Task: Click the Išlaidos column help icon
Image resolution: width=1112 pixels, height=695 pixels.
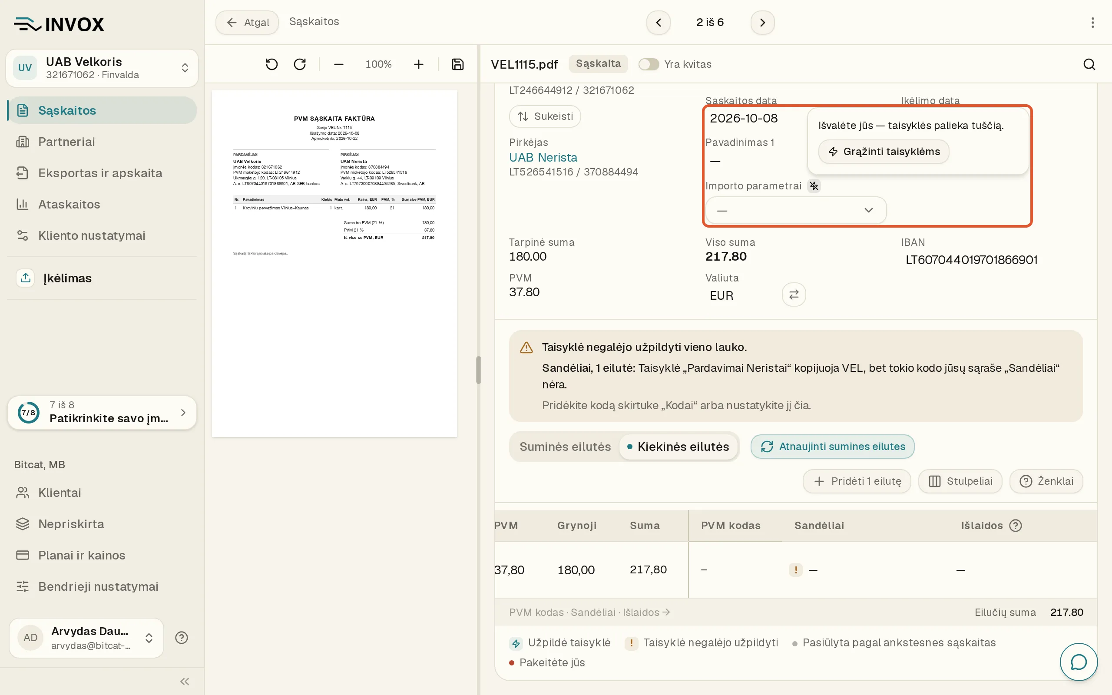Action: point(1016,526)
